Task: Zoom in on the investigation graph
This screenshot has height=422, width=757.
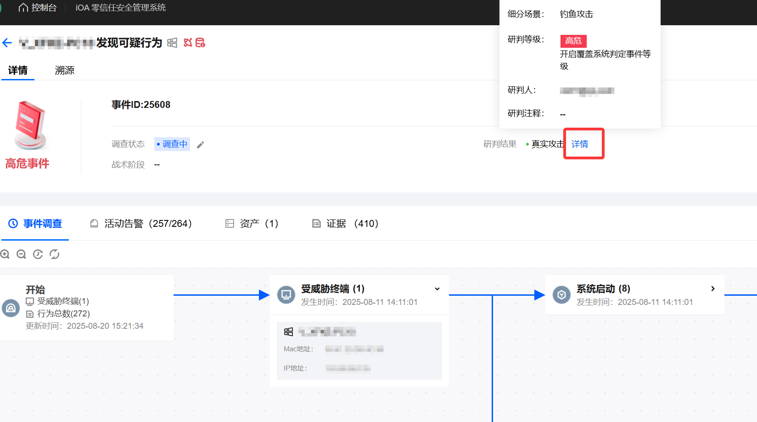Action: [5, 254]
